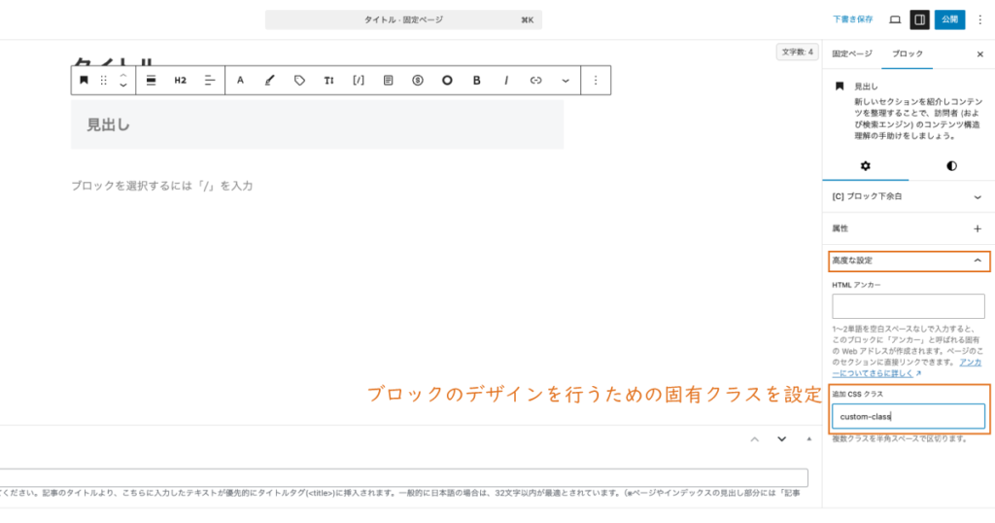Select the highlighter marker tool
The image size is (995, 523).
[270, 80]
